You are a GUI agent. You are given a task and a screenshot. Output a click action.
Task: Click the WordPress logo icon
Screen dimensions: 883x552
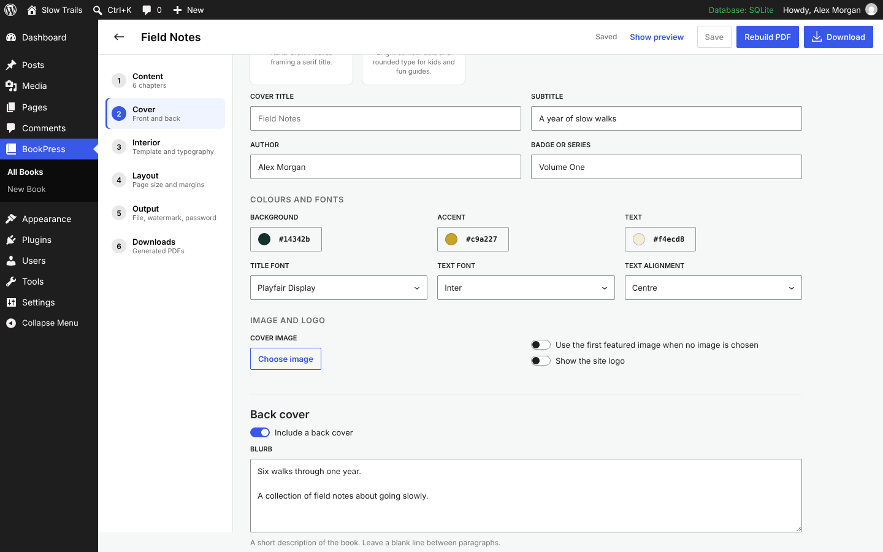point(10,10)
